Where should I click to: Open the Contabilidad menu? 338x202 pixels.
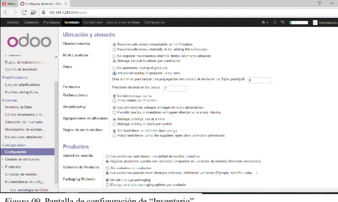pos(93,22)
